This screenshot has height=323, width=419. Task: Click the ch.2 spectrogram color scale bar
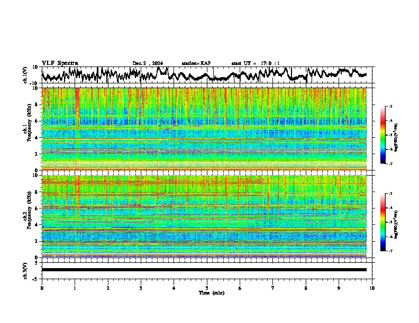[383, 222]
